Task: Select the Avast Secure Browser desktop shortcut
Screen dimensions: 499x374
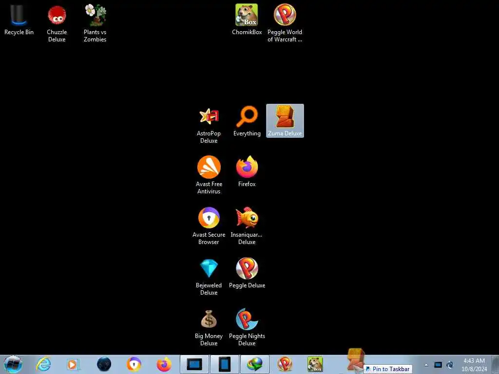Action: coord(209,226)
